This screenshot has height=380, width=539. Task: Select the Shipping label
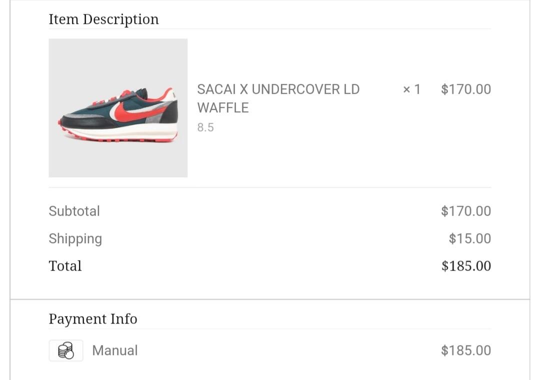click(75, 239)
